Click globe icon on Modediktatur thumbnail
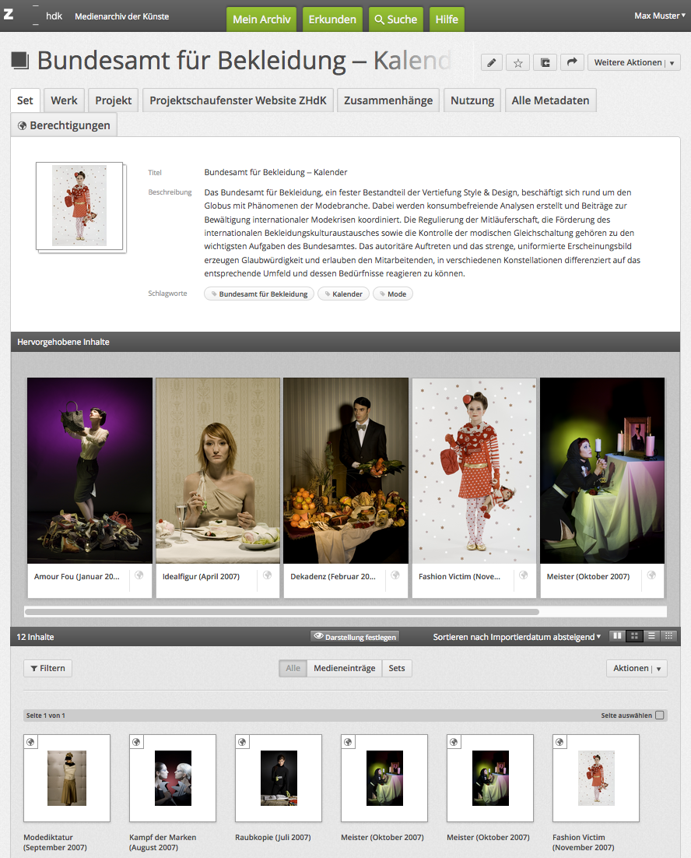 tap(31, 742)
